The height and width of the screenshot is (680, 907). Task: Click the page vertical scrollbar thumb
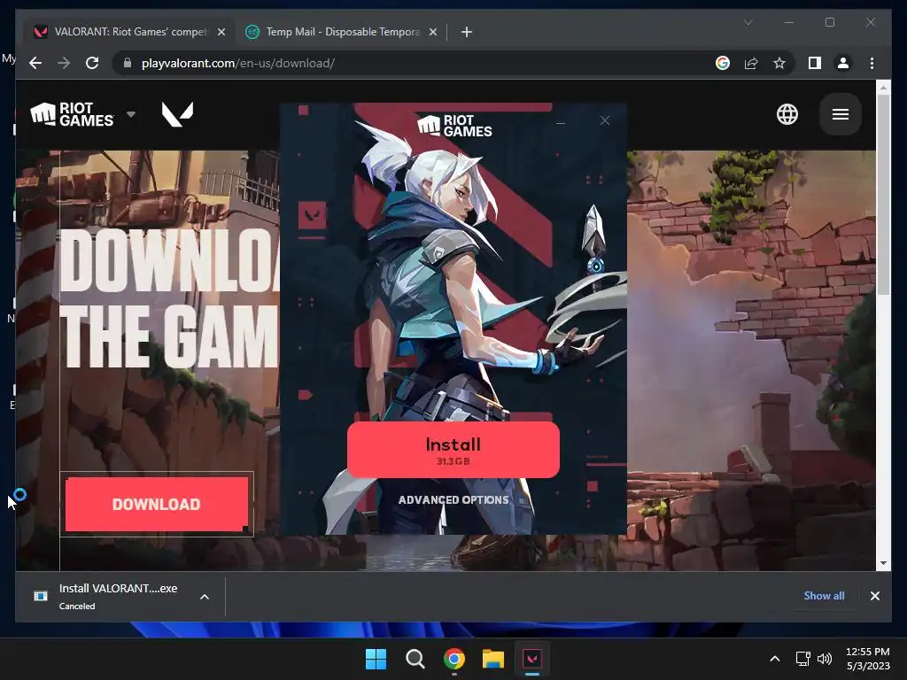click(883, 194)
